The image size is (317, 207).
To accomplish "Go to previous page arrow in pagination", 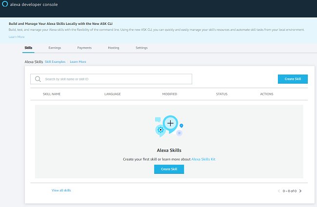I will [x=279, y=191].
